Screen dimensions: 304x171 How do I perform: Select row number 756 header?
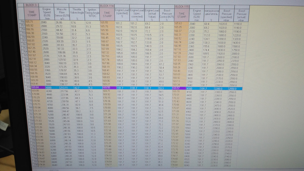(x=22, y=22)
